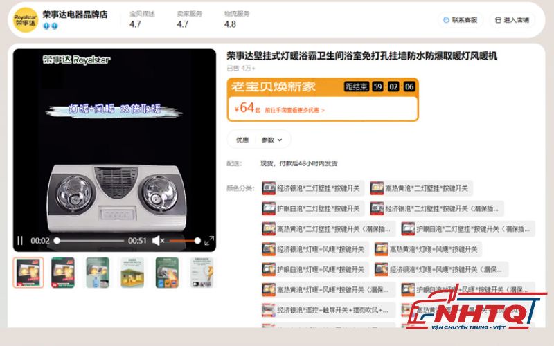Select 护眼白泡*灯暖+风暖*按键开关 without leakage protection

click(315, 269)
